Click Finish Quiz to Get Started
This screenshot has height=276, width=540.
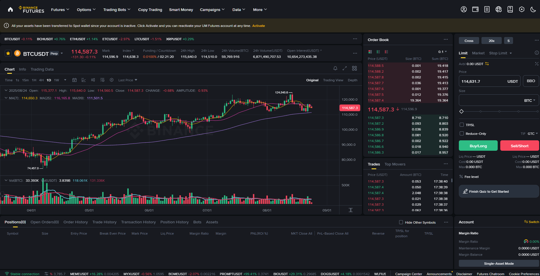pos(499,192)
